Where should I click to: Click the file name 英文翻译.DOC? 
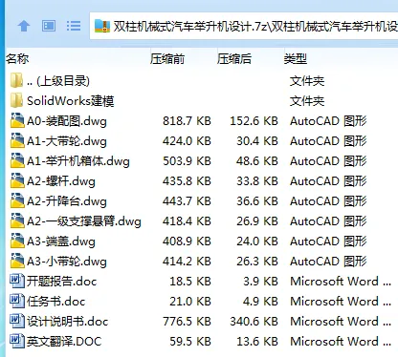click(x=64, y=342)
